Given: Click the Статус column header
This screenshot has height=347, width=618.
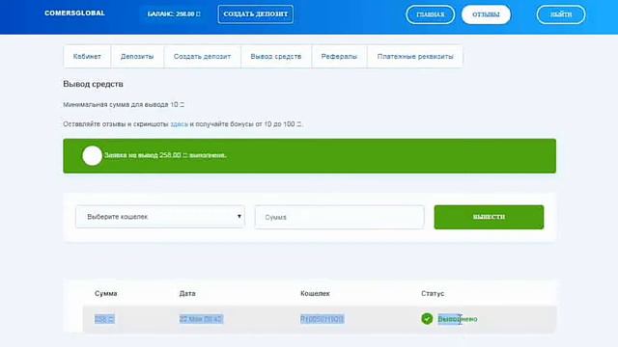Looking at the screenshot, I should pyautogui.click(x=433, y=293).
